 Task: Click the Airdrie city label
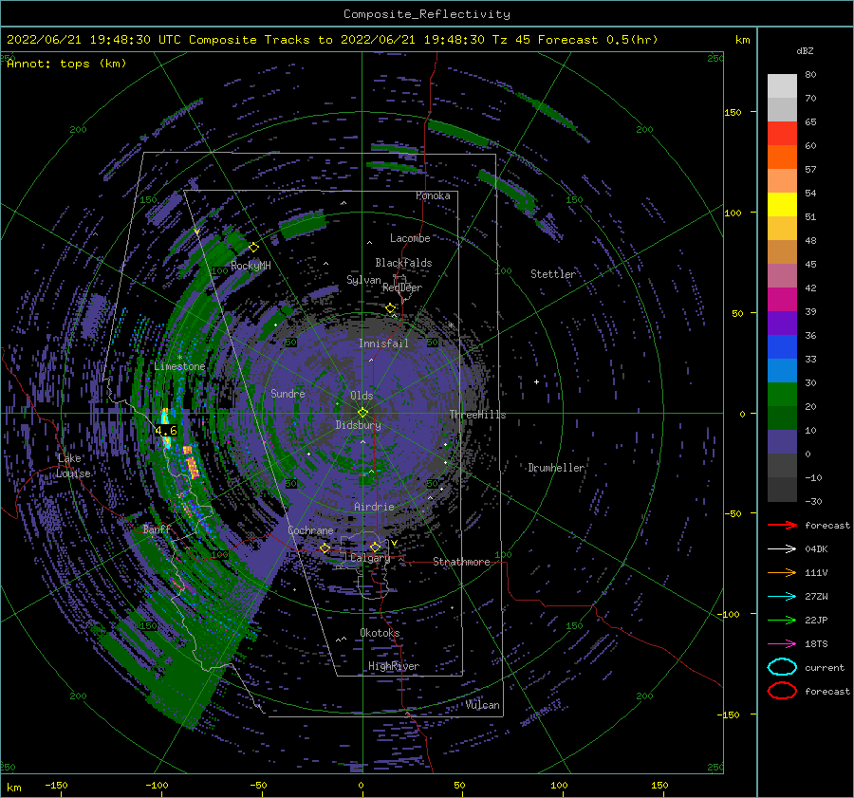coord(374,507)
